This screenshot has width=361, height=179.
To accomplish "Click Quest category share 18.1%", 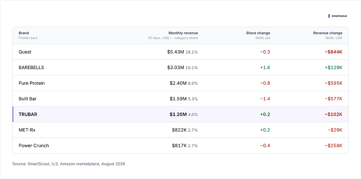I will click(x=191, y=52).
